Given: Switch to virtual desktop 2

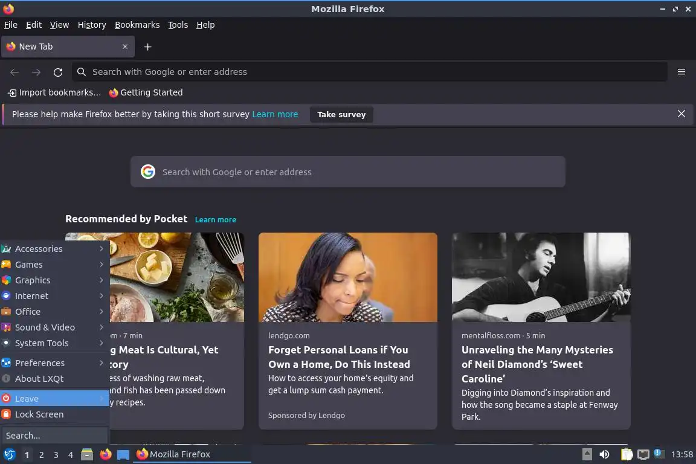Looking at the screenshot, I should coord(41,455).
